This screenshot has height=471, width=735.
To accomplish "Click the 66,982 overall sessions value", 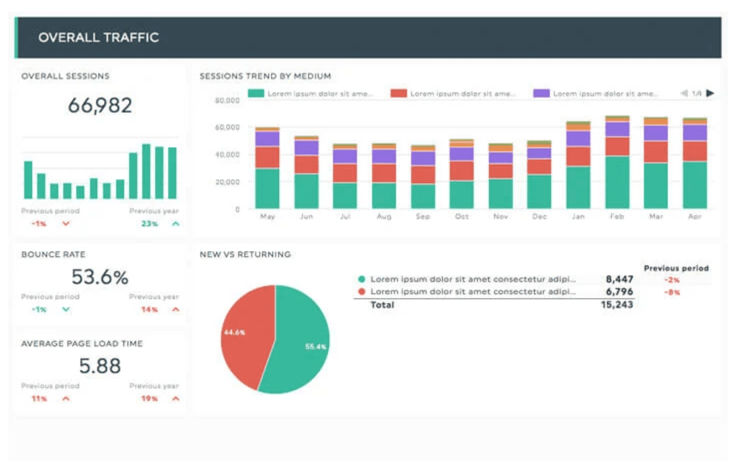I will coord(100,105).
